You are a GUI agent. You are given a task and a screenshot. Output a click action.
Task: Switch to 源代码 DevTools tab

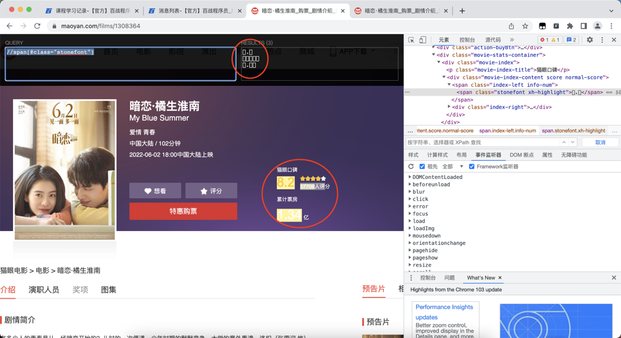point(492,40)
